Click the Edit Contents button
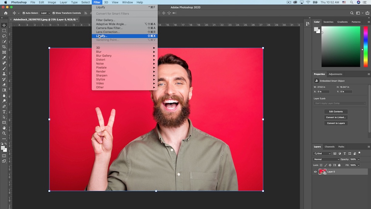 (335, 111)
